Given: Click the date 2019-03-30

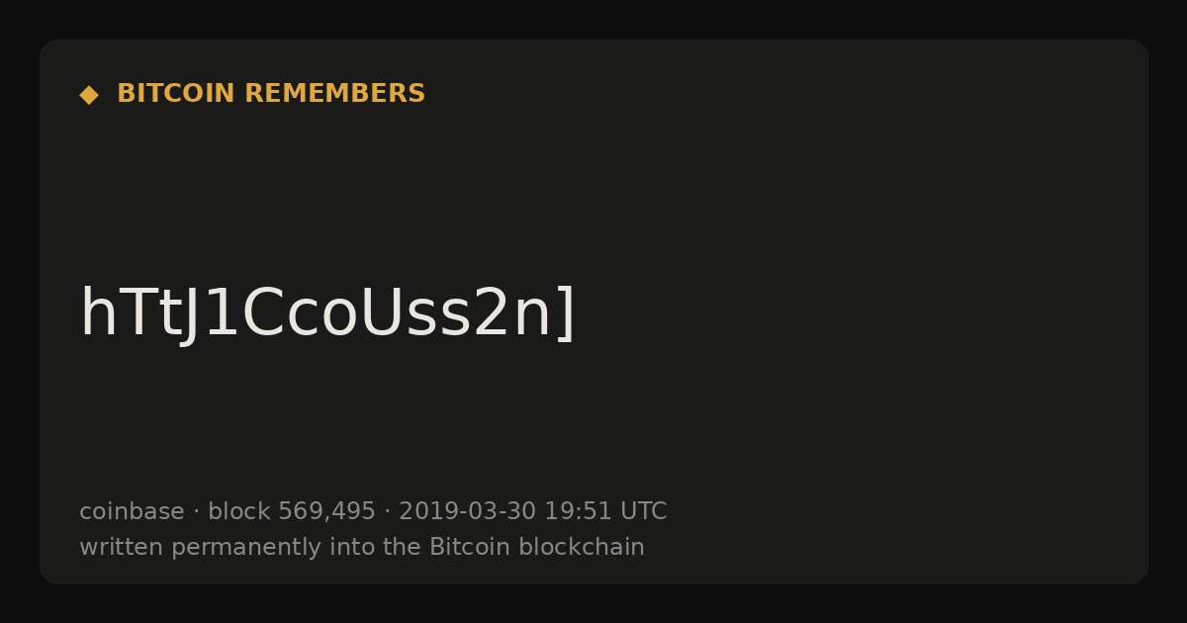Looking at the screenshot, I should (467, 511).
